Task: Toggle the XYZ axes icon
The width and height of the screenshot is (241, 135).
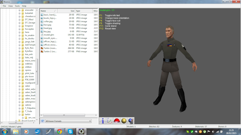Action: pyautogui.click(x=110, y=121)
